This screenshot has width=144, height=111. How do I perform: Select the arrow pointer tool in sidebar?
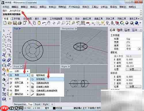[x=4, y=31]
